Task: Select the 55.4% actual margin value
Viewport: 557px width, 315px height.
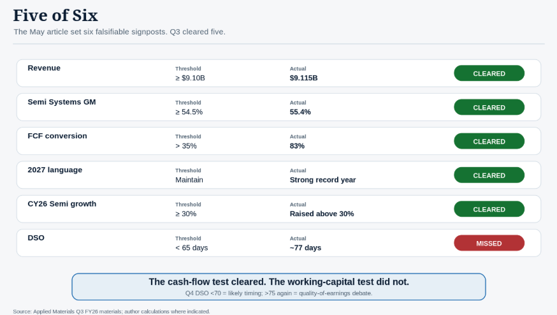Action: [300, 112]
